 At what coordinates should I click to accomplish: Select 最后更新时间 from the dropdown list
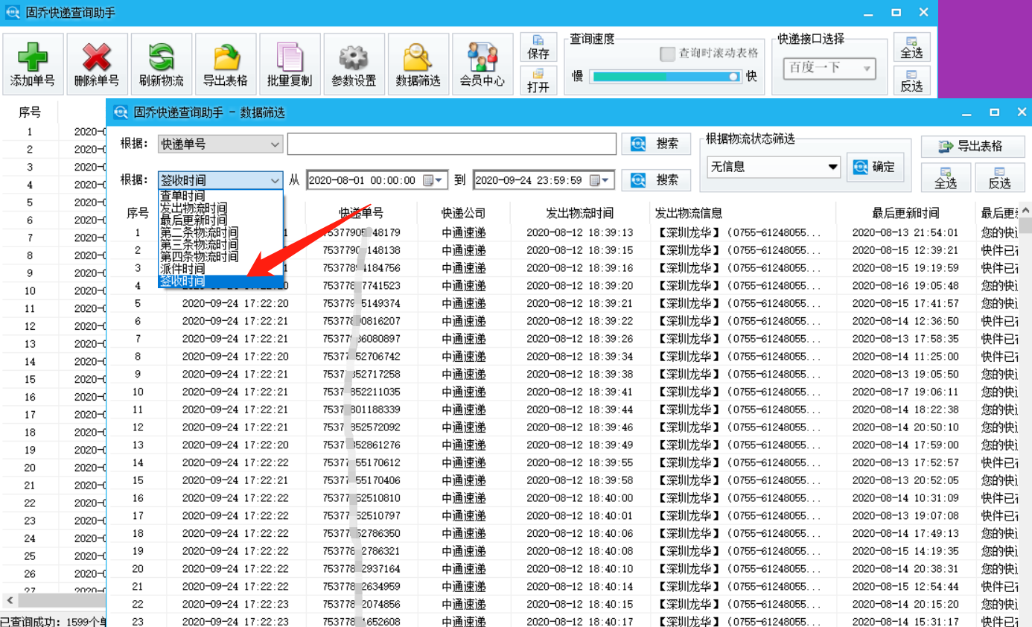pos(220,220)
